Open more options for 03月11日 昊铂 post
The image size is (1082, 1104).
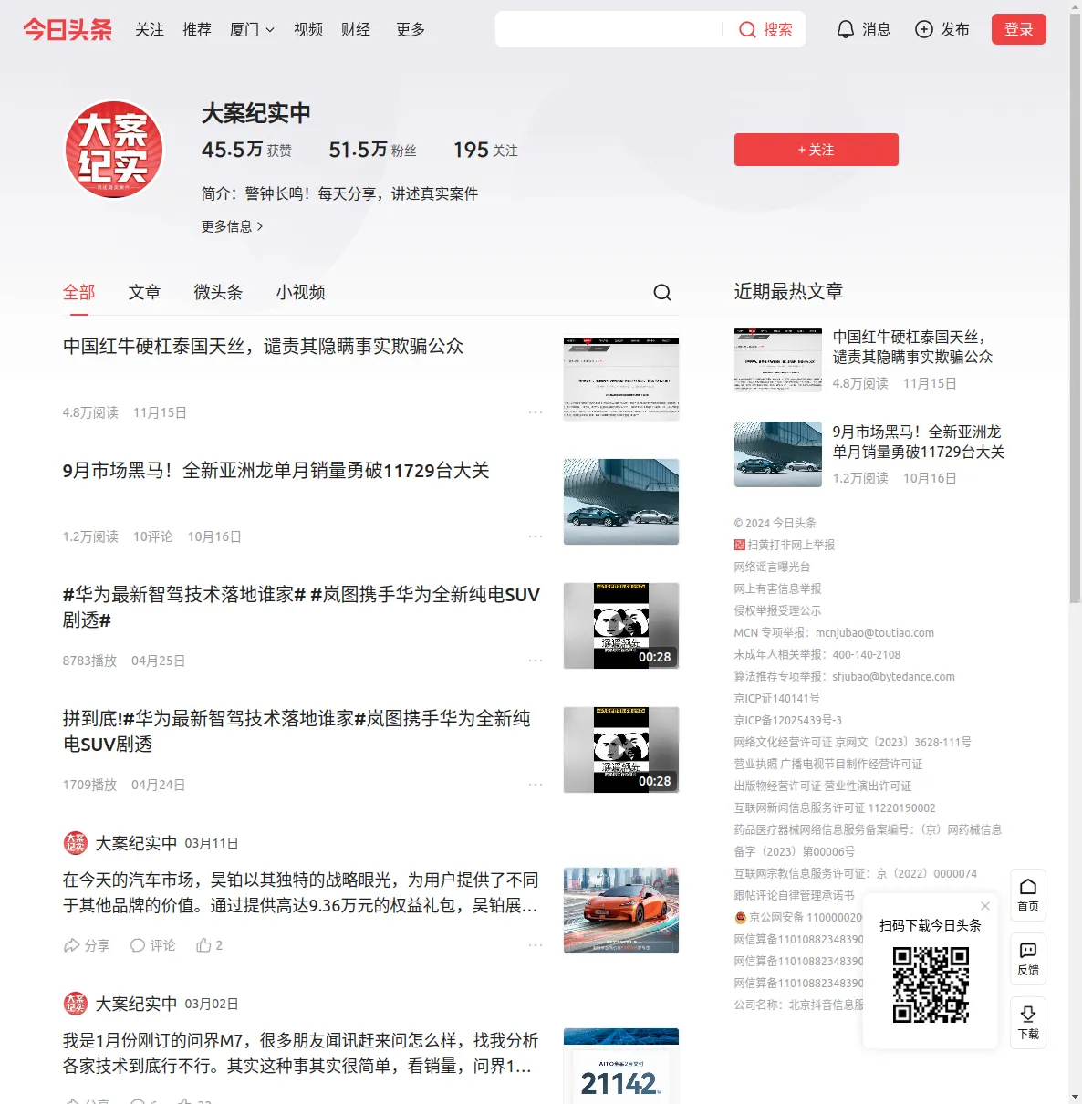pos(536,945)
